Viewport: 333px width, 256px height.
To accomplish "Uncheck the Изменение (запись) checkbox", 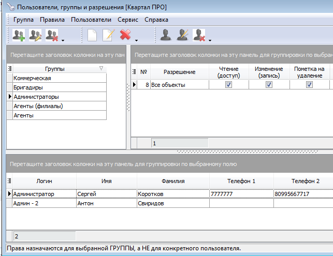I will click(x=269, y=85).
